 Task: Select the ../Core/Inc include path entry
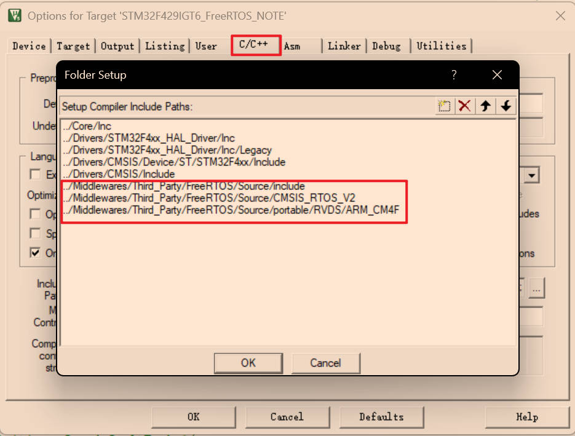coord(87,126)
